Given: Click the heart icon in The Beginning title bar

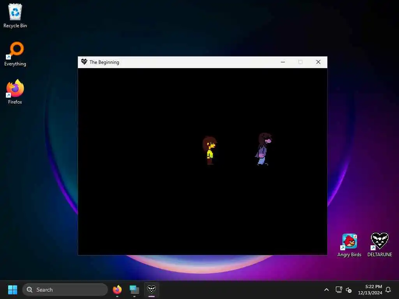Looking at the screenshot, I should pos(84,62).
